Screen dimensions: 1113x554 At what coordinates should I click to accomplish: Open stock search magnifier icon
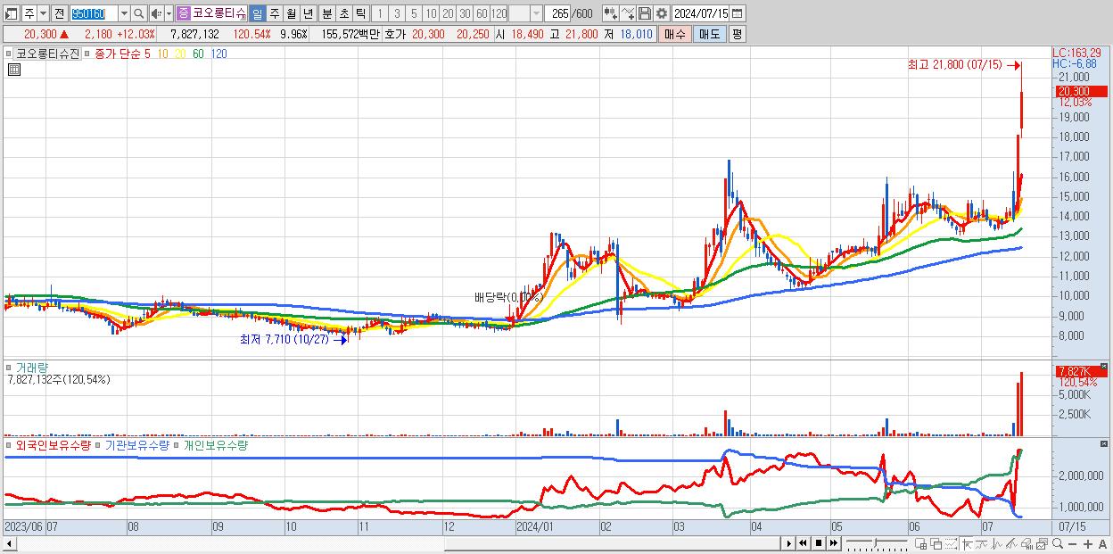138,13
